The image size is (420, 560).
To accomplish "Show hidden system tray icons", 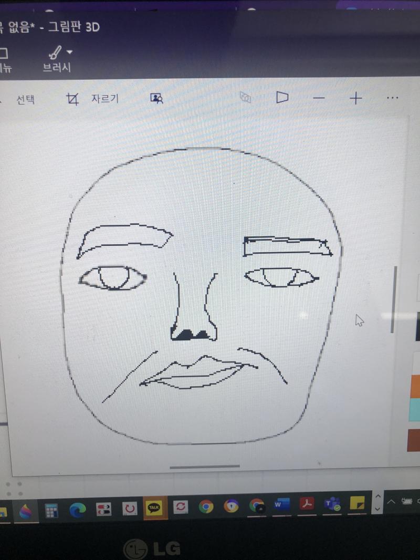I will [391, 502].
